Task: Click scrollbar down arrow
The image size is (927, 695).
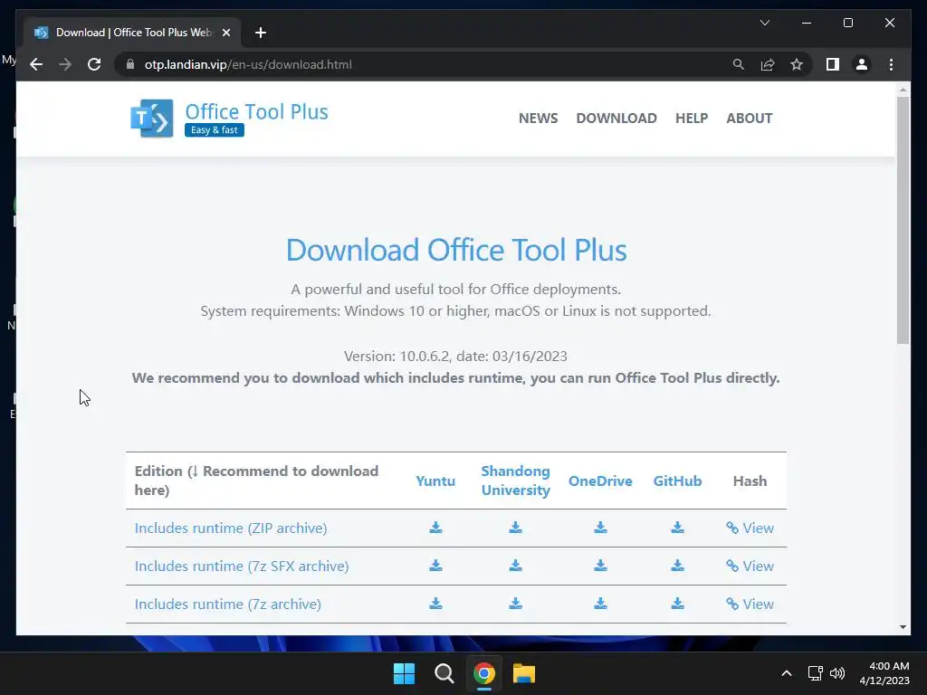Action: pyautogui.click(x=903, y=627)
